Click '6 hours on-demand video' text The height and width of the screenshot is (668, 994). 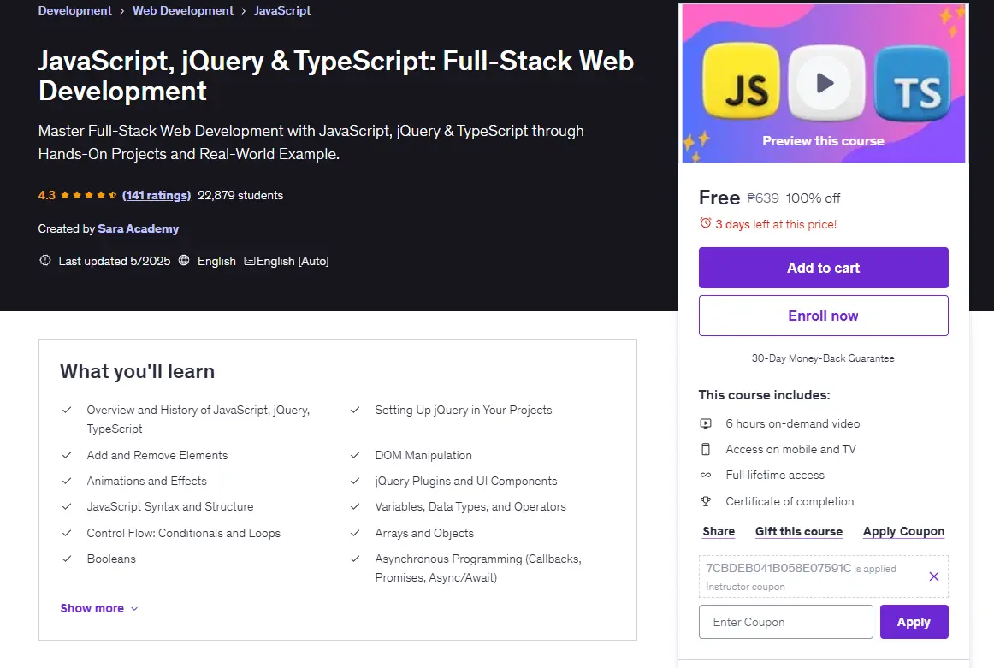tap(792, 423)
